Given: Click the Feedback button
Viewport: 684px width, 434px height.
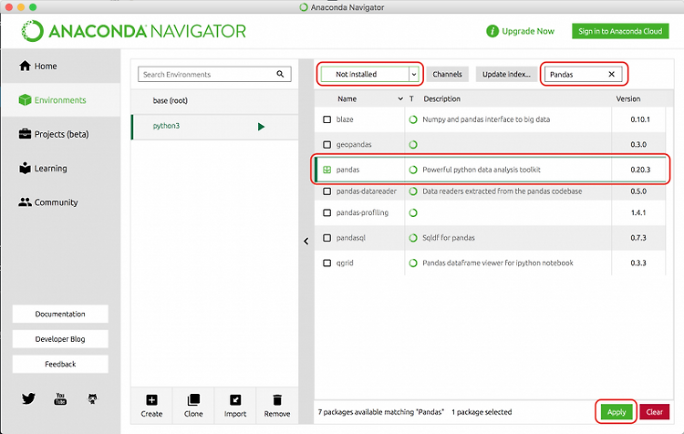Looking at the screenshot, I should point(60,364).
